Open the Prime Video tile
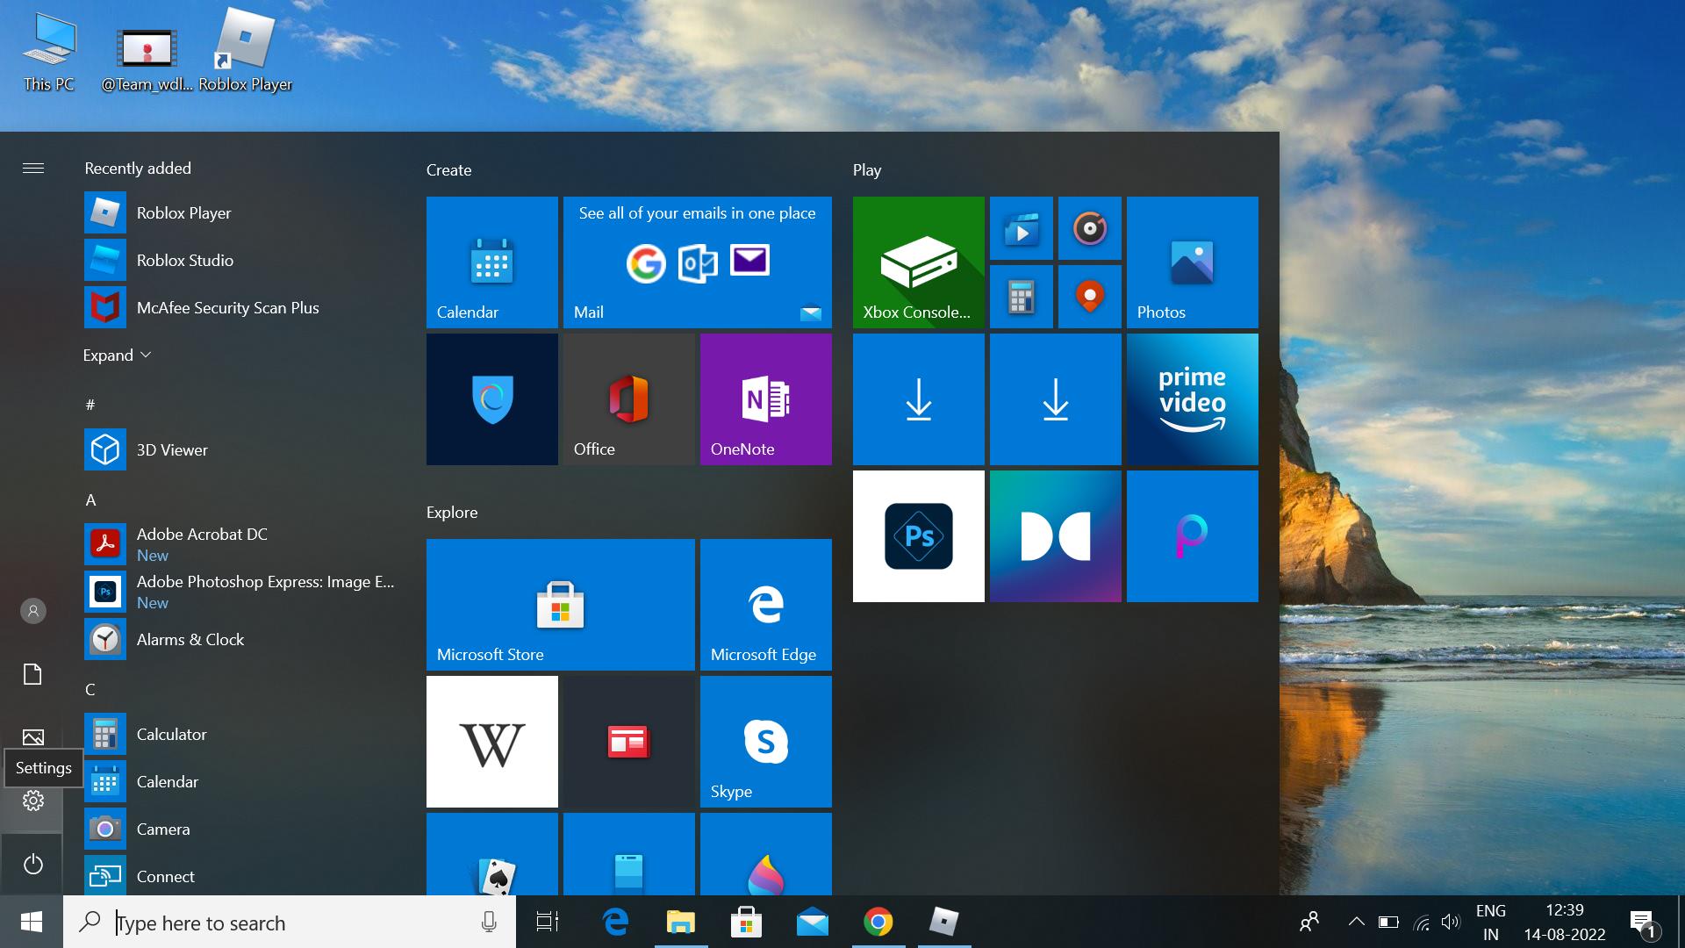Image resolution: width=1685 pixels, height=948 pixels. (x=1192, y=399)
